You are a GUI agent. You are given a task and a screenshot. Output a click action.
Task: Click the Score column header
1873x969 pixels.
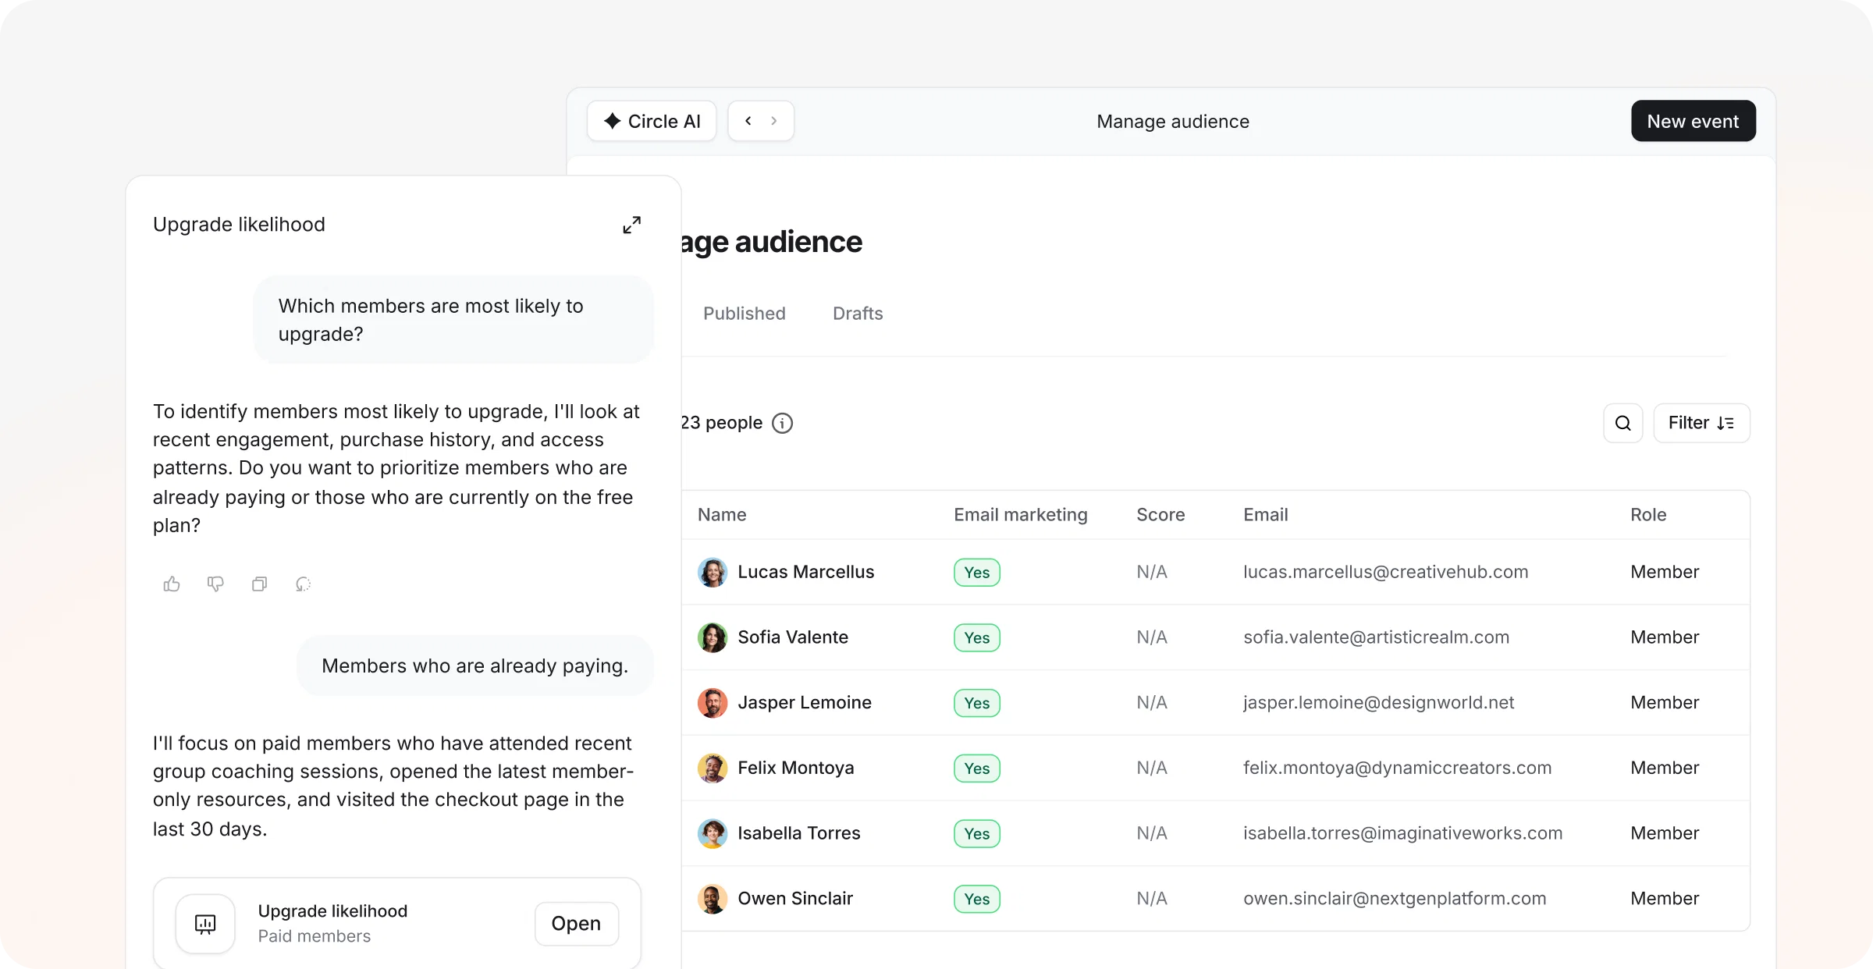coord(1160,515)
